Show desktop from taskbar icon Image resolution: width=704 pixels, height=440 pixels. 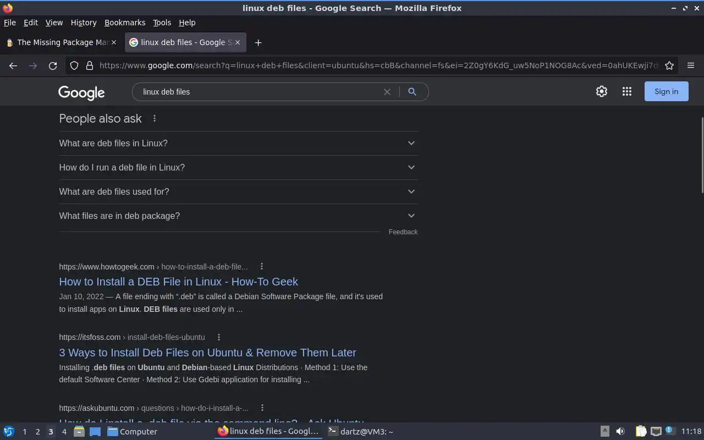pyautogui.click(x=95, y=432)
